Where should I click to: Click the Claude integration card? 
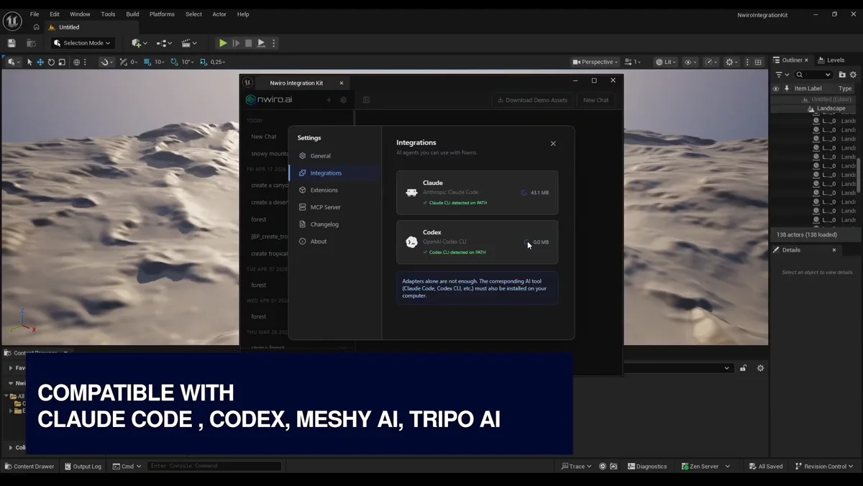(477, 193)
